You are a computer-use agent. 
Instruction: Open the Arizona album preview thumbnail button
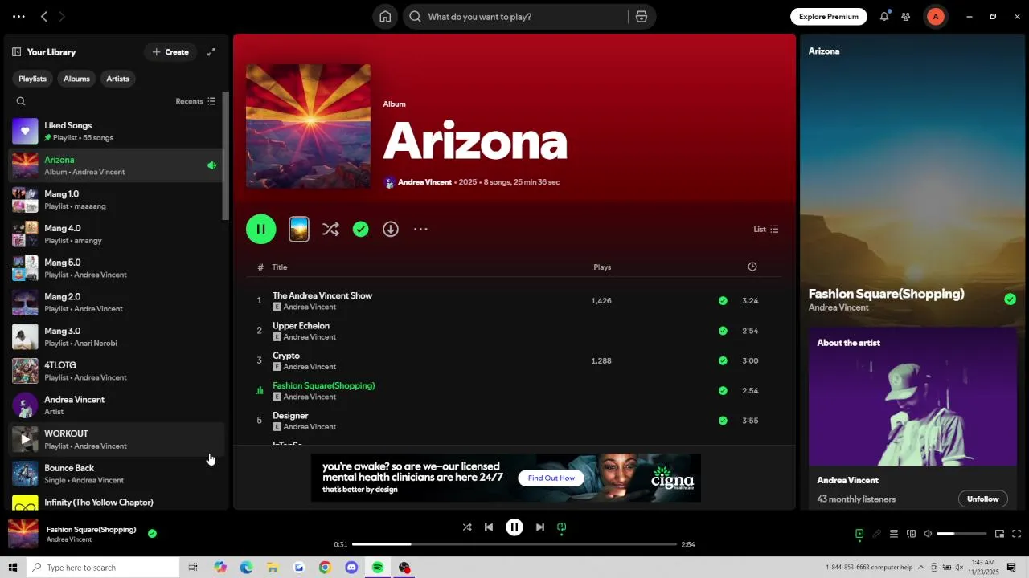299,229
